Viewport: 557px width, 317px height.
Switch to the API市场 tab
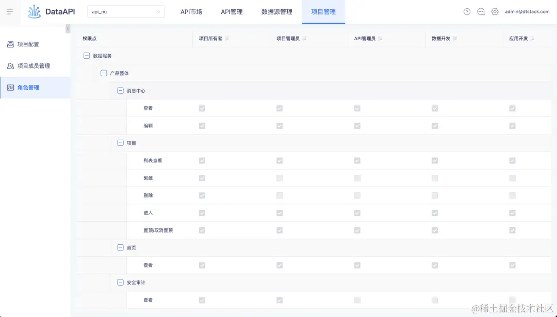click(191, 11)
